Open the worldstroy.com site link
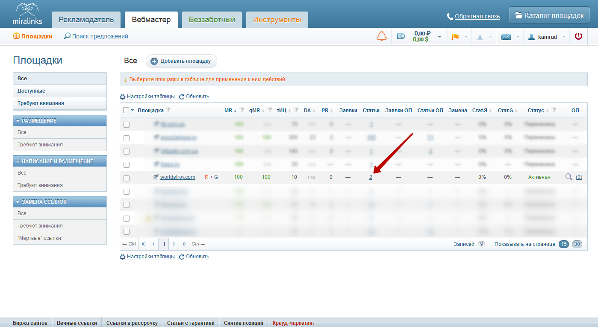Screen dimensions: 598x327 pyautogui.click(x=178, y=177)
